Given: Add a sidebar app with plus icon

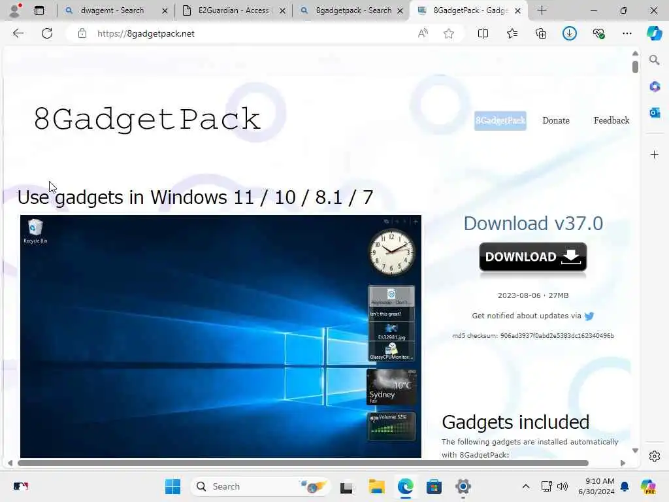Looking at the screenshot, I should click(655, 154).
